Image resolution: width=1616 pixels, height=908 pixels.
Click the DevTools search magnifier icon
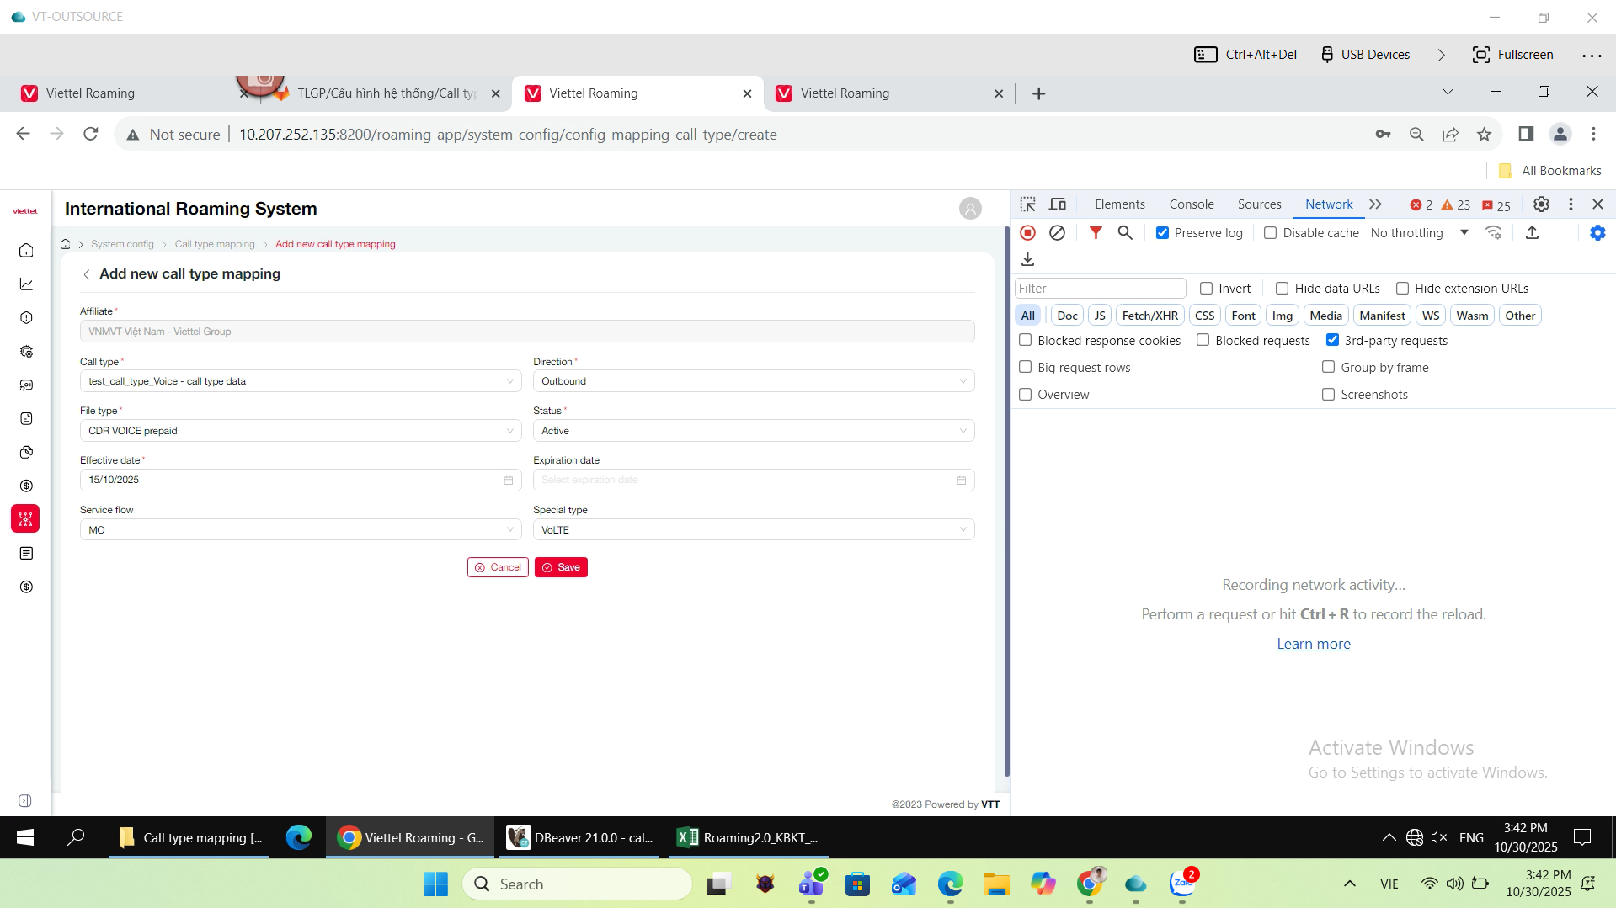pyautogui.click(x=1125, y=233)
